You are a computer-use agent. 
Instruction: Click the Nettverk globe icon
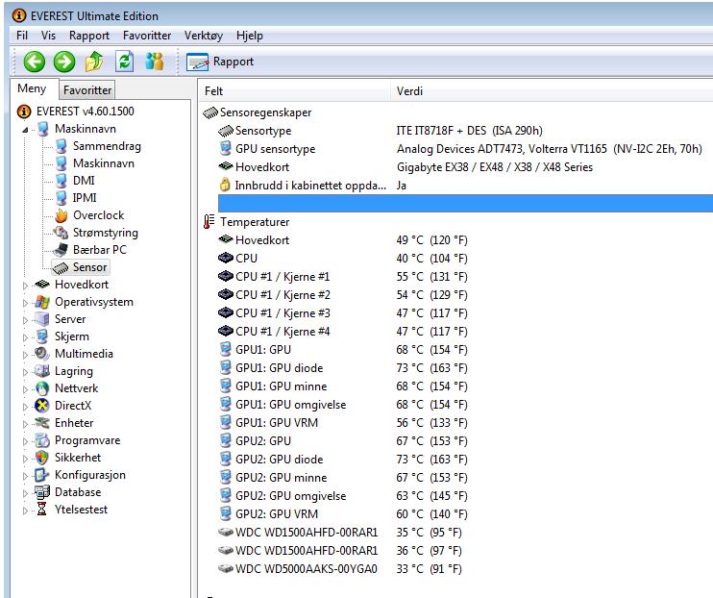tap(42, 388)
